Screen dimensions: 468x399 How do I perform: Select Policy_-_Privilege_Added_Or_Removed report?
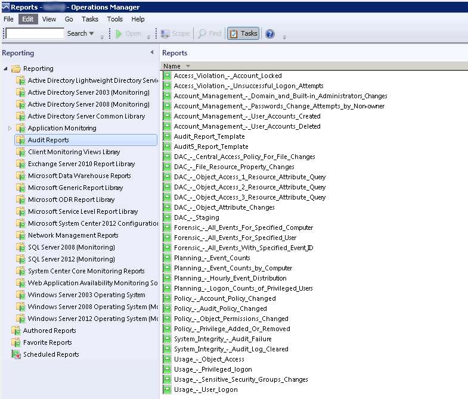click(x=232, y=329)
